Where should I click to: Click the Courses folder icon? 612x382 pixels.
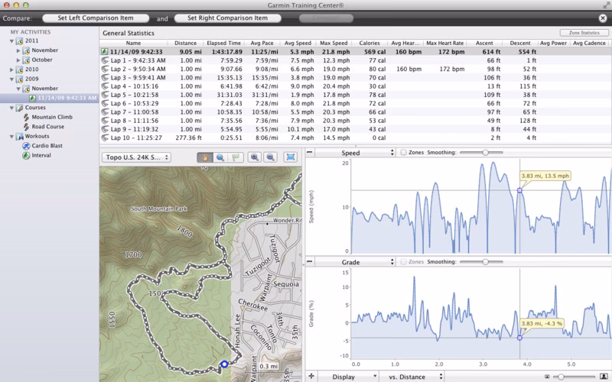click(x=20, y=108)
